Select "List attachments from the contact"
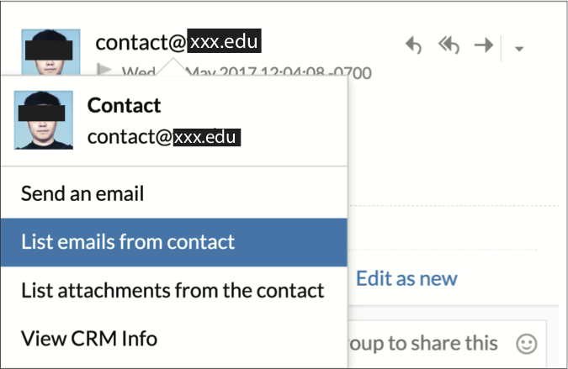Screen dimensions: 568x369 click(x=173, y=291)
